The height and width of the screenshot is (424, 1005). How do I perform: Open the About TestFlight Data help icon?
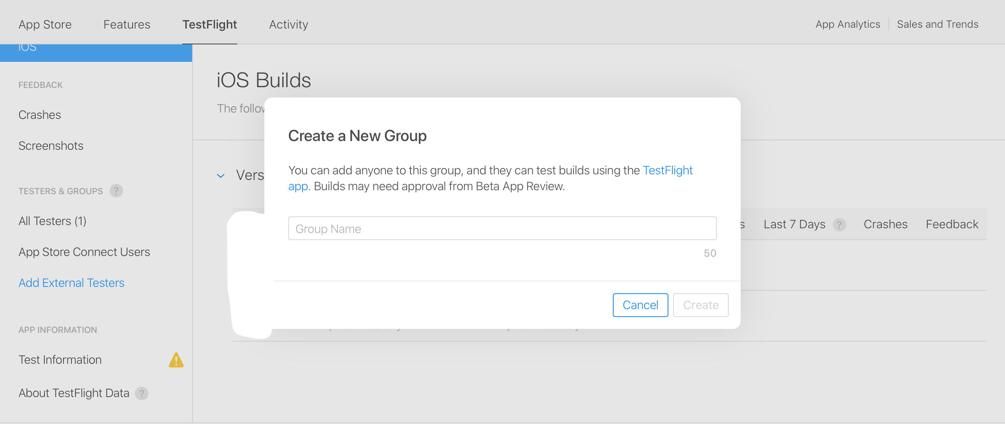pos(142,393)
